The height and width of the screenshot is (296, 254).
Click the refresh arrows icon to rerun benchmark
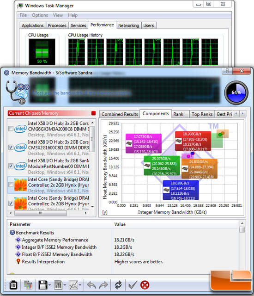coord(118,285)
